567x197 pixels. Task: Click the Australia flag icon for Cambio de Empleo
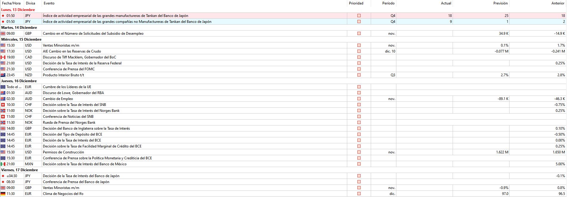point(3,99)
